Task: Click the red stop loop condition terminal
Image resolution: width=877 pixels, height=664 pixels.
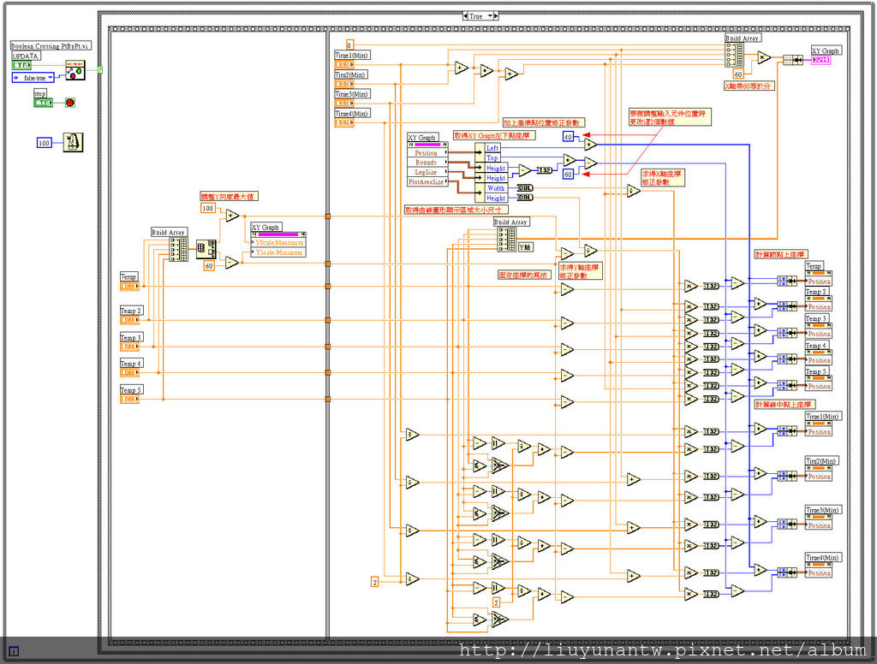Action: pyautogui.click(x=70, y=103)
